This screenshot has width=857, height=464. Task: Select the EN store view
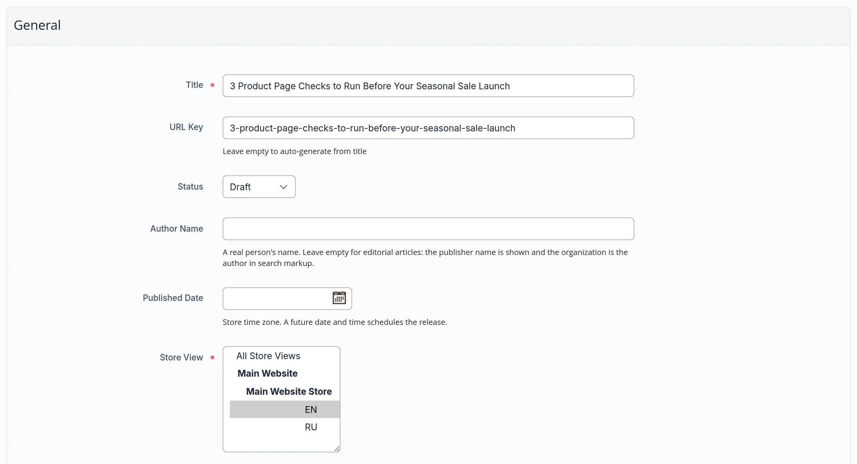[284, 409]
